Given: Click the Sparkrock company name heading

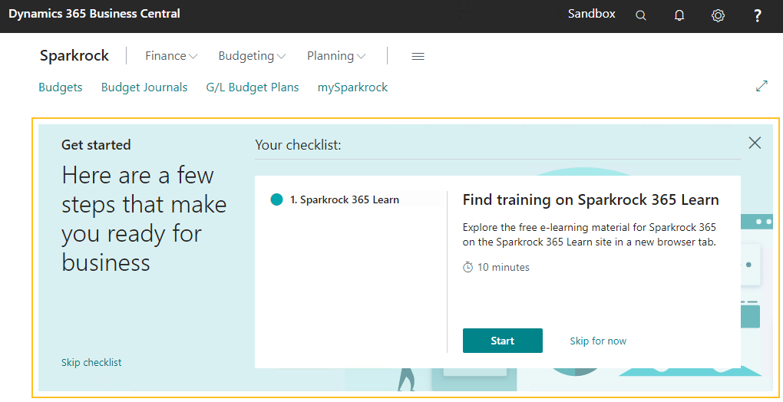Looking at the screenshot, I should 74,56.
